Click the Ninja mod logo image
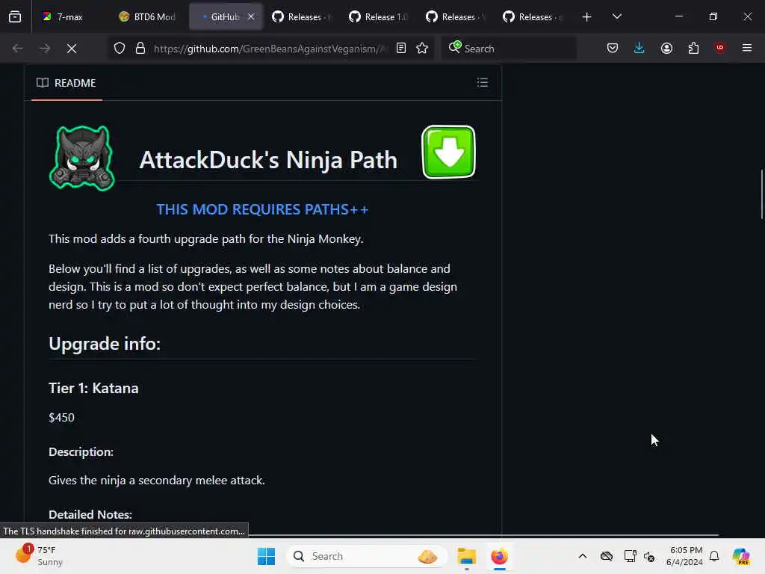This screenshot has height=574, width=765. click(x=82, y=158)
